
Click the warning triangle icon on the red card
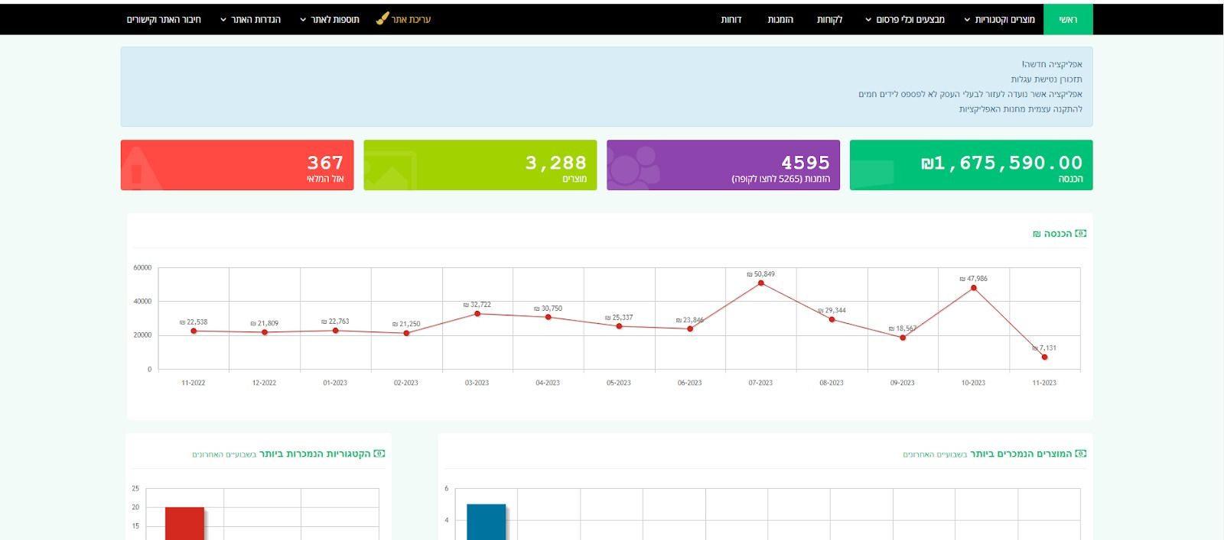tap(138, 168)
